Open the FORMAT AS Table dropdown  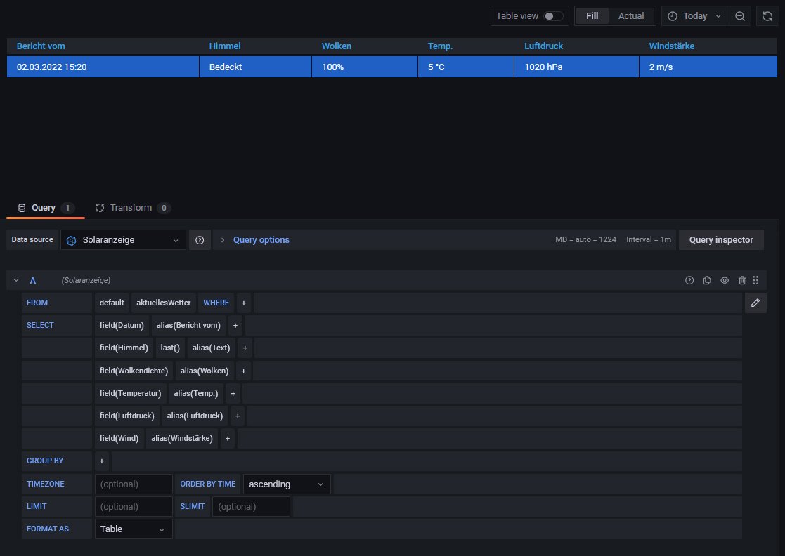134,529
